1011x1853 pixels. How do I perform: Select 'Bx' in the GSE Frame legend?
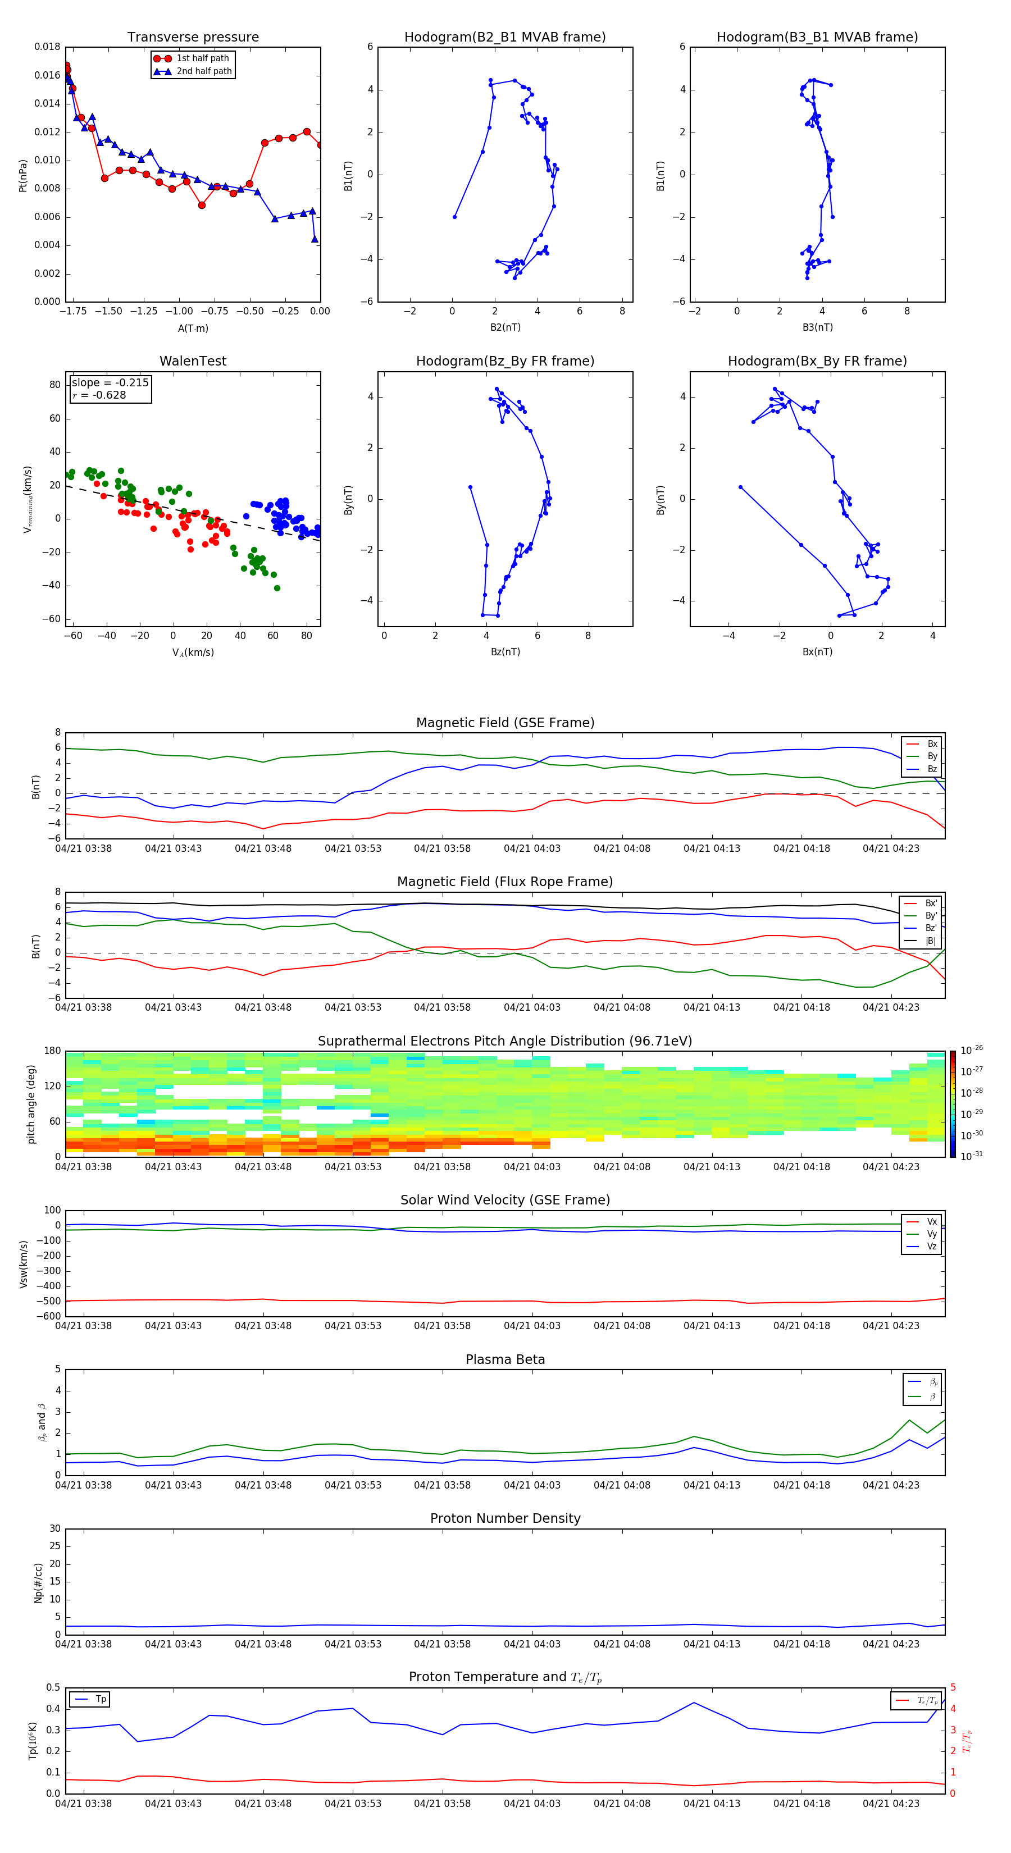pyautogui.click(x=922, y=744)
